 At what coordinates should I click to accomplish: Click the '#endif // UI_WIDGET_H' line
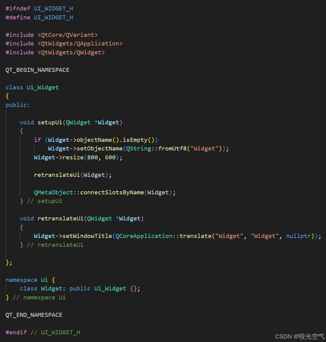click(43, 332)
